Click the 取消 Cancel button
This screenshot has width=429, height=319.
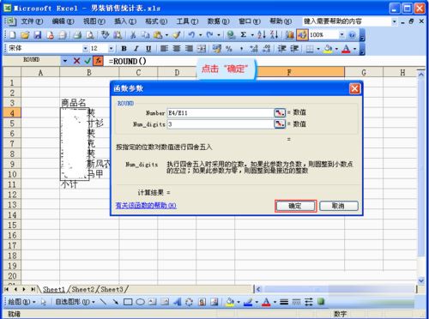(339, 206)
